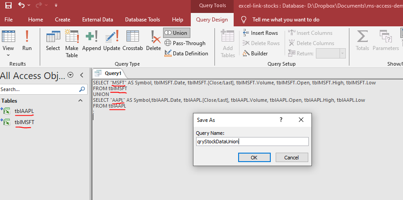Collapse the navigation pane with the shutter arrow
The image size is (403, 200).
point(82,75)
